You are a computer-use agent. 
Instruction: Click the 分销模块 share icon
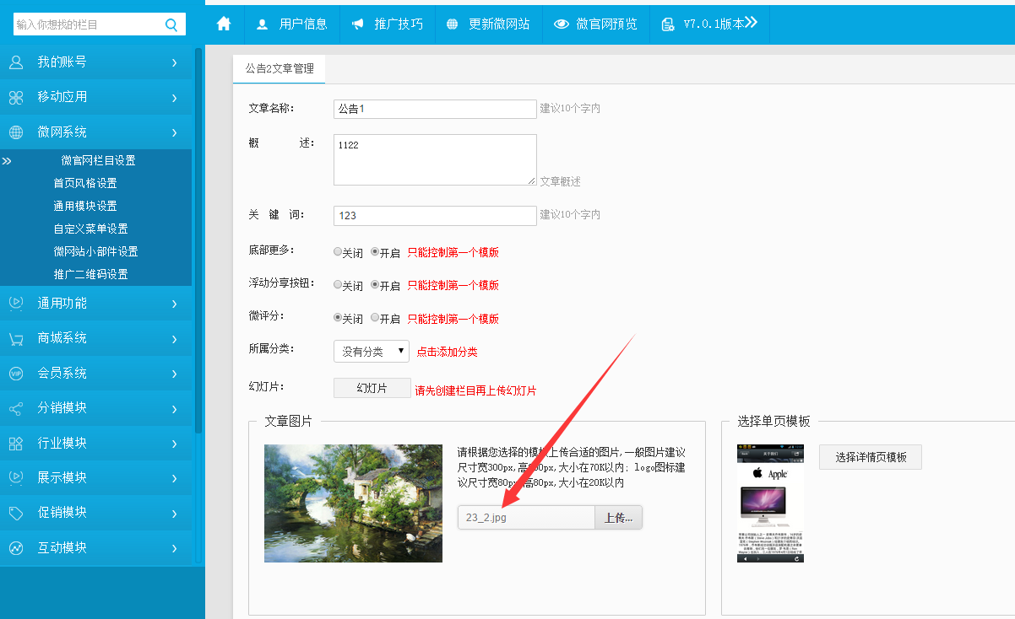(x=16, y=408)
